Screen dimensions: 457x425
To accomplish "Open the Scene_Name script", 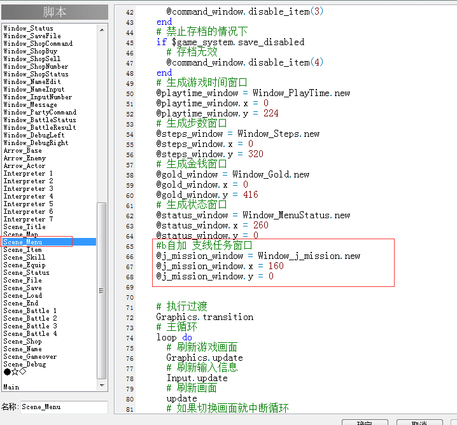I will [x=22, y=349].
